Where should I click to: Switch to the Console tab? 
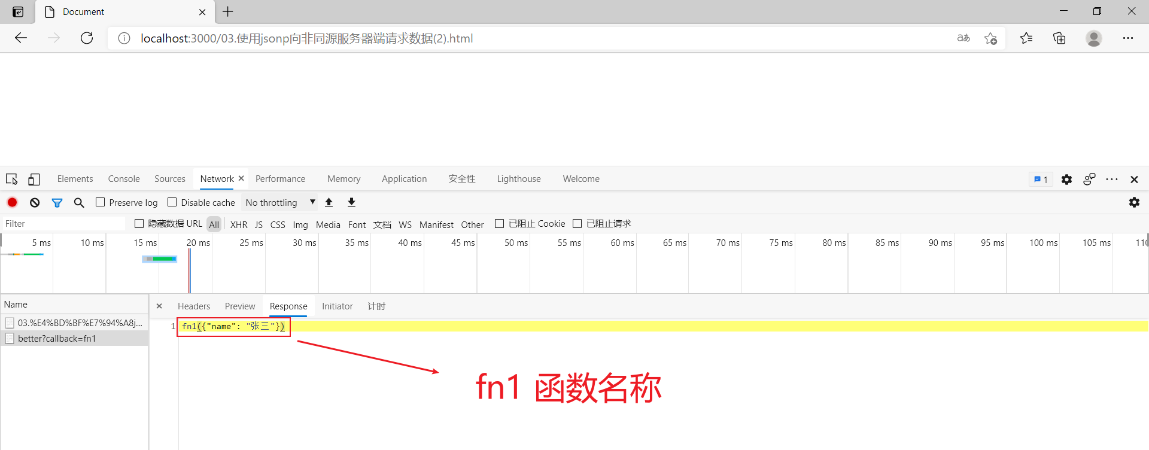[x=124, y=179]
